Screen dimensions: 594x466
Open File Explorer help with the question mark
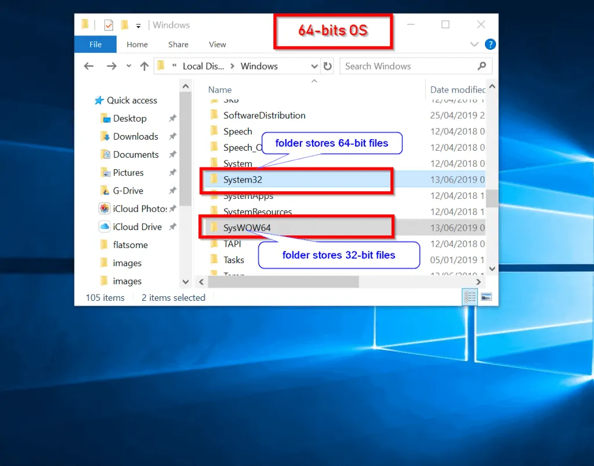(490, 44)
